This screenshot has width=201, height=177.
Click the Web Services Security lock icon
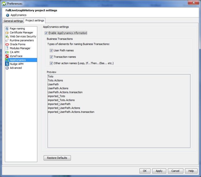click(x=7, y=37)
